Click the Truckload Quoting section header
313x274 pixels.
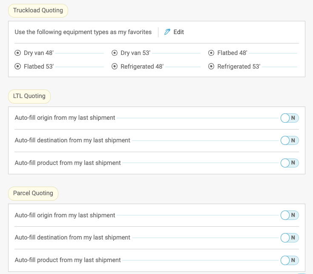pos(38,11)
